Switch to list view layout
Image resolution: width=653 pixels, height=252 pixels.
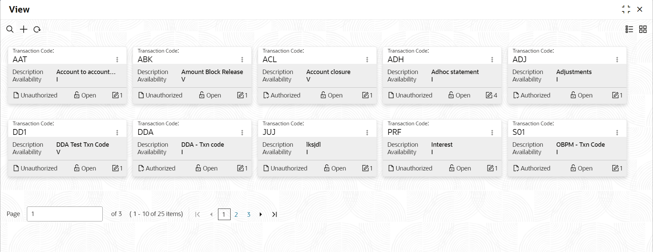pos(629,29)
